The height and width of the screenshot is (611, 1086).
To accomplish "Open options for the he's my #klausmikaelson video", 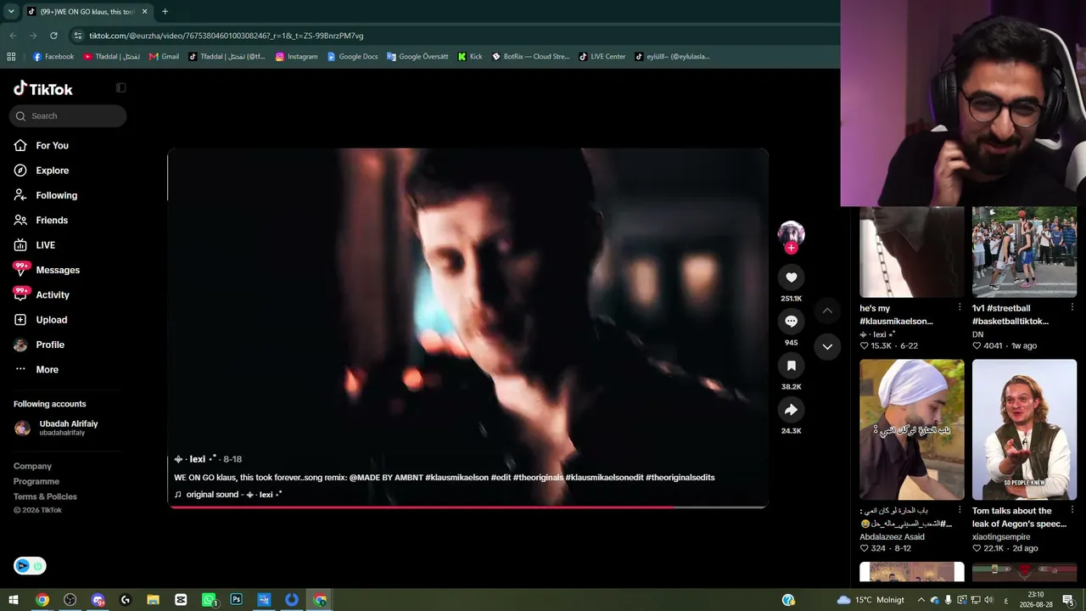I will (960, 307).
